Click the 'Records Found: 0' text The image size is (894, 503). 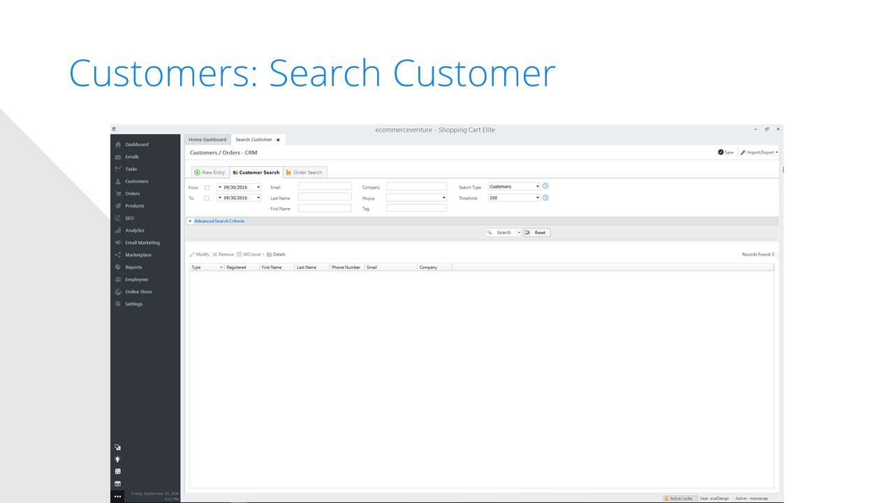click(758, 254)
